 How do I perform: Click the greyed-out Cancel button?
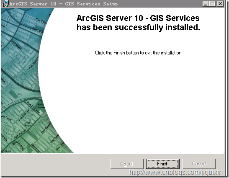[199, 164]
